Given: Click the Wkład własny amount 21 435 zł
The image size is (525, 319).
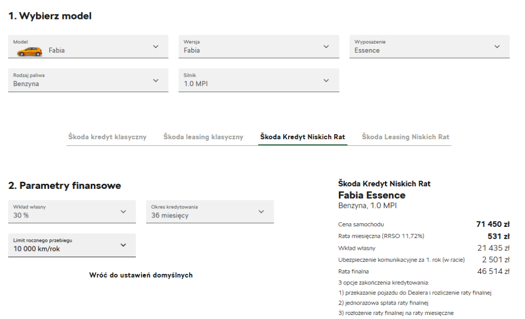Looking at the screenshot, I should pos(494,248).
